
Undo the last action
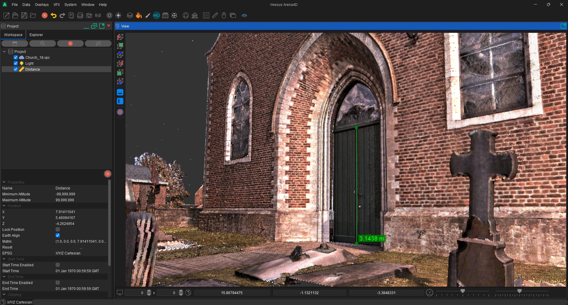[x=54, y=15]
